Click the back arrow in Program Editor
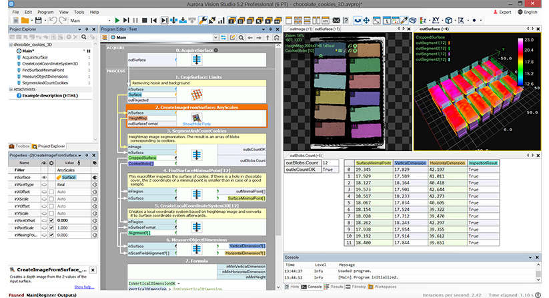Viewport: 549px width, 298px height. coord(250,37)
